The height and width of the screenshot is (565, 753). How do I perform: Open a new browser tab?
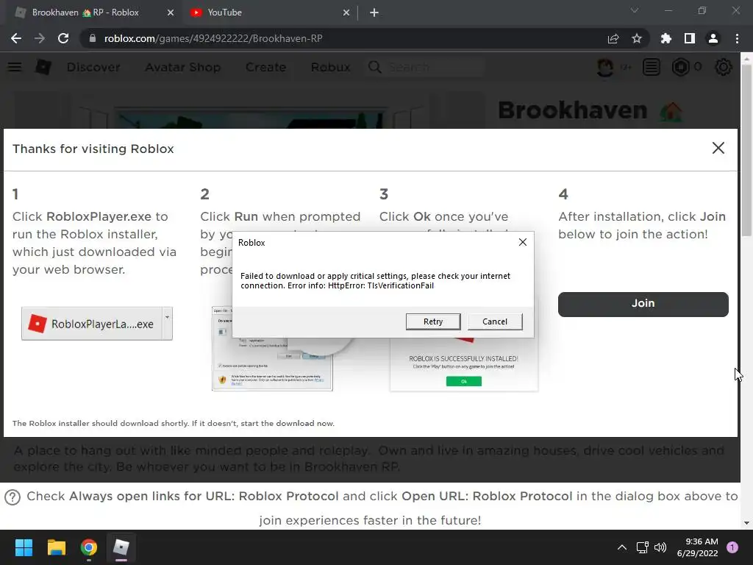pos(374,13)
